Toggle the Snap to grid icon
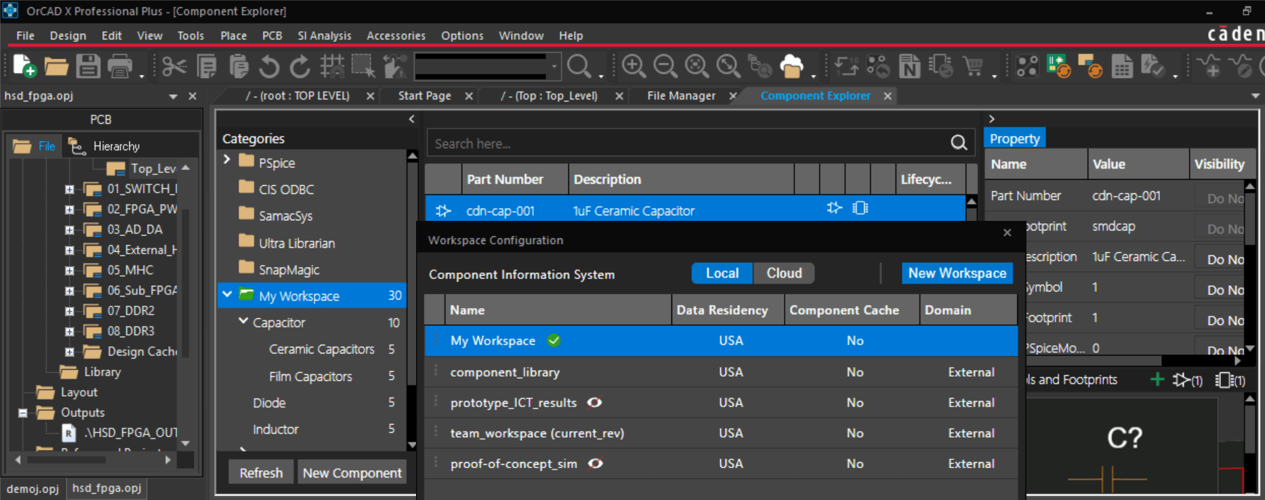This screenshot has width=1265, height=500. [x=332, y=66]
